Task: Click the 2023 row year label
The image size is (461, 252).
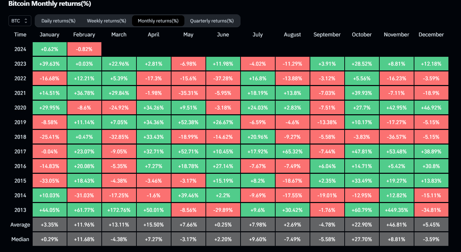Action: 20,64
